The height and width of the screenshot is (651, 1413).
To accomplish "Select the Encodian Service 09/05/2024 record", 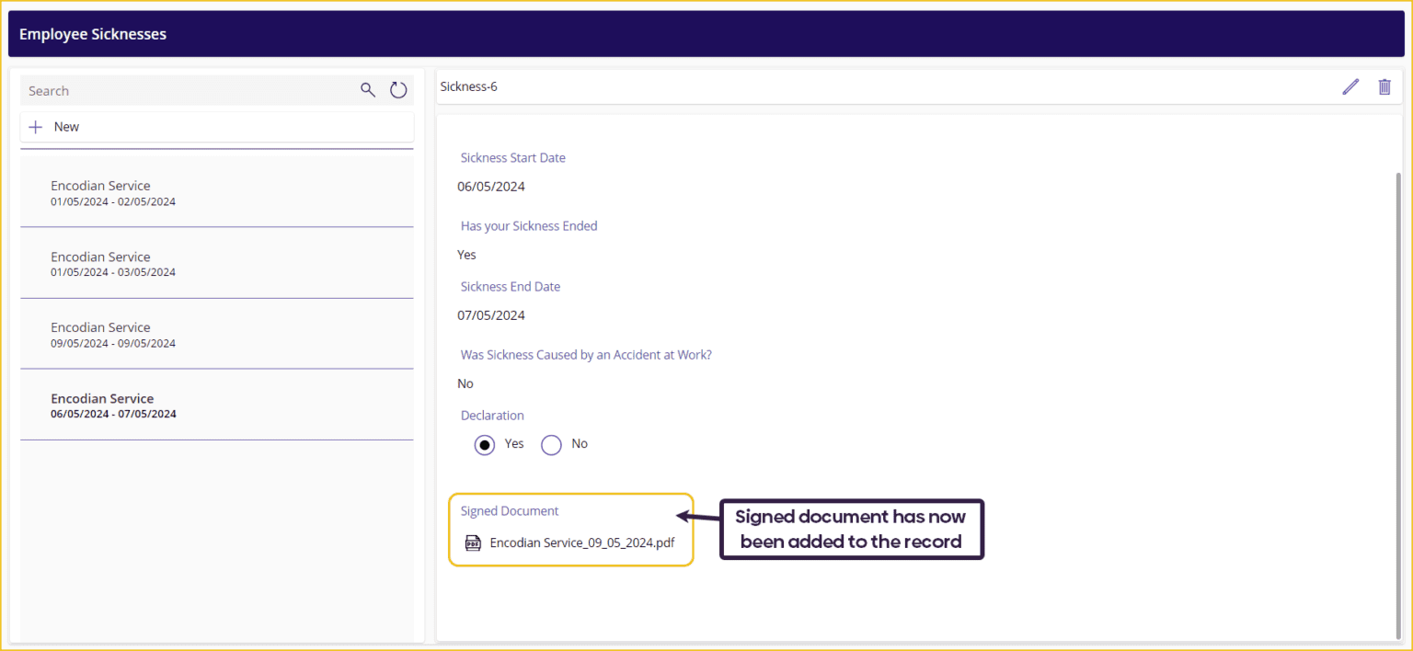I will click(x=216, y=334).
